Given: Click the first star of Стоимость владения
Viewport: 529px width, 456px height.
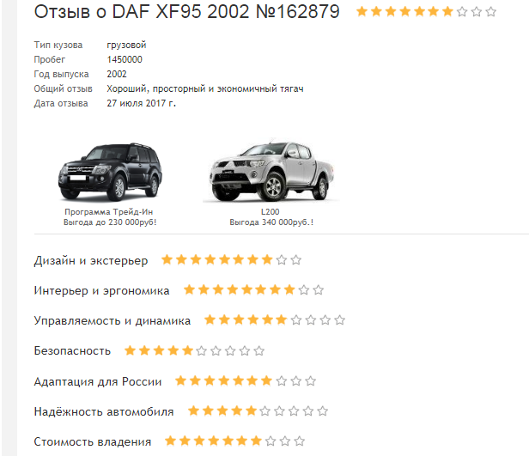Looking at the screenshot, I should tap(170, 441).
